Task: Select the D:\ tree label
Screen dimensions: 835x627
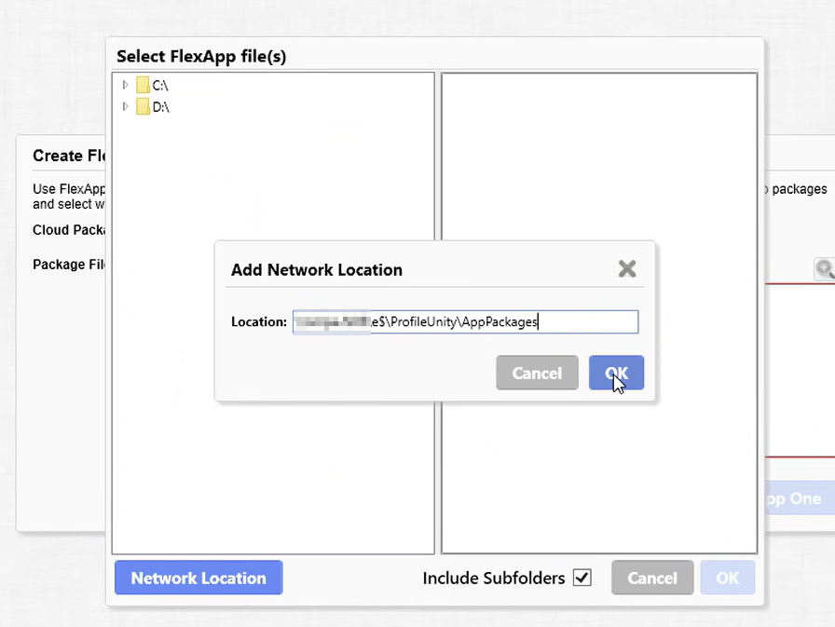Action: point(161,107)
